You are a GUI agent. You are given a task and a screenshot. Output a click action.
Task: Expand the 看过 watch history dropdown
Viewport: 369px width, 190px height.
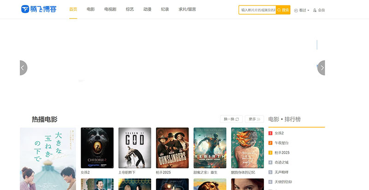pyautogui.click(x=302, y=10)
